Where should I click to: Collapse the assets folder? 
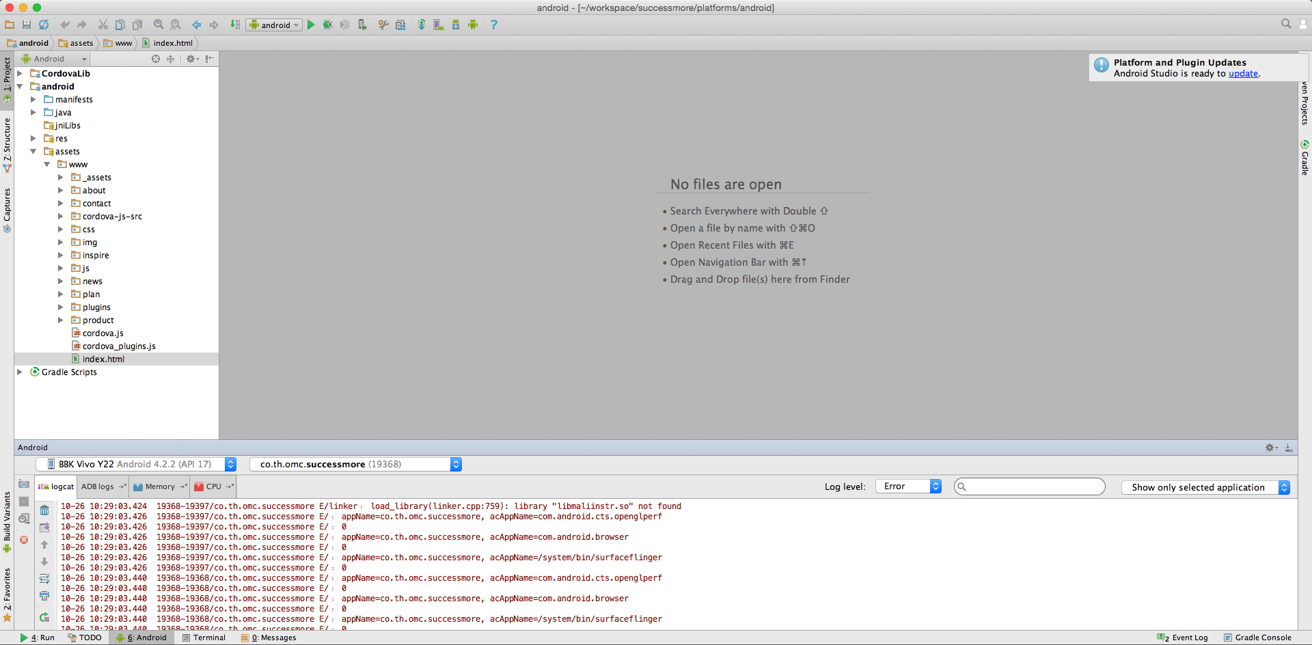[x=33, y=152]
